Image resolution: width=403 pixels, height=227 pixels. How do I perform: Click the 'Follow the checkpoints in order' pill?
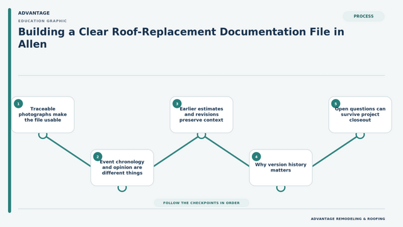pos(201,203)
